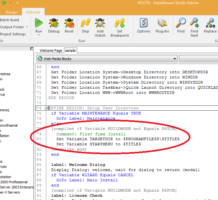
Task: Open the customize quick access toolbar menu
Action: [x=17, y=3]
